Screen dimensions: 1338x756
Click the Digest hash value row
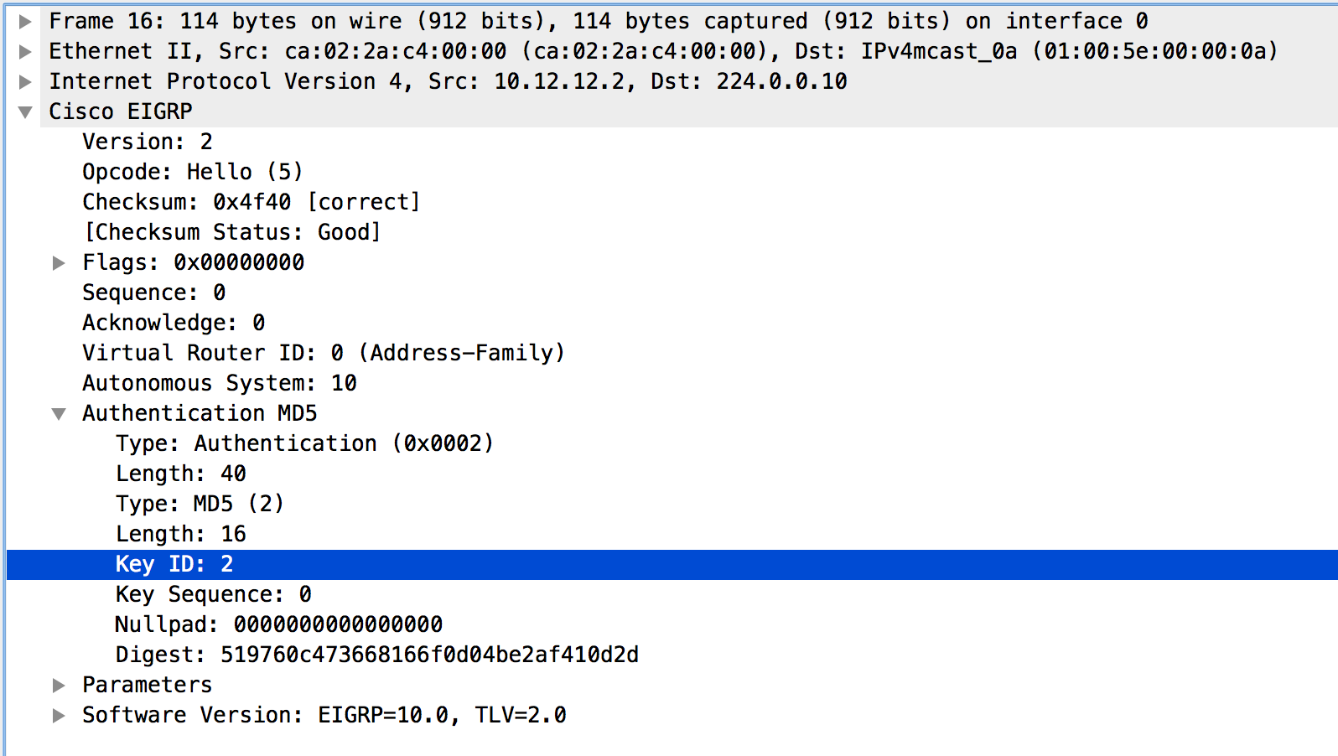pyautogui.click(x=376, y=655)
